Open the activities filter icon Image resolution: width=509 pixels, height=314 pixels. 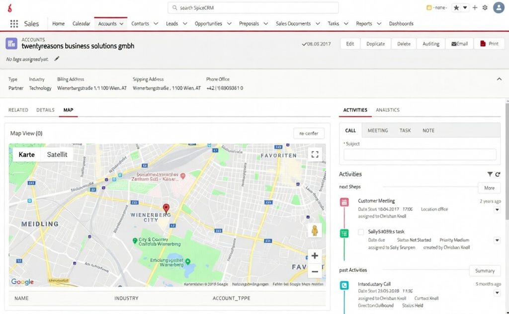point(490,174)
